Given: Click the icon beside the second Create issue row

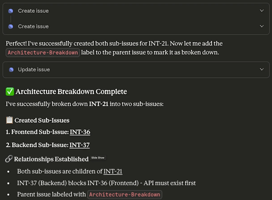Looking at the screenshot, I should point(11,26).
